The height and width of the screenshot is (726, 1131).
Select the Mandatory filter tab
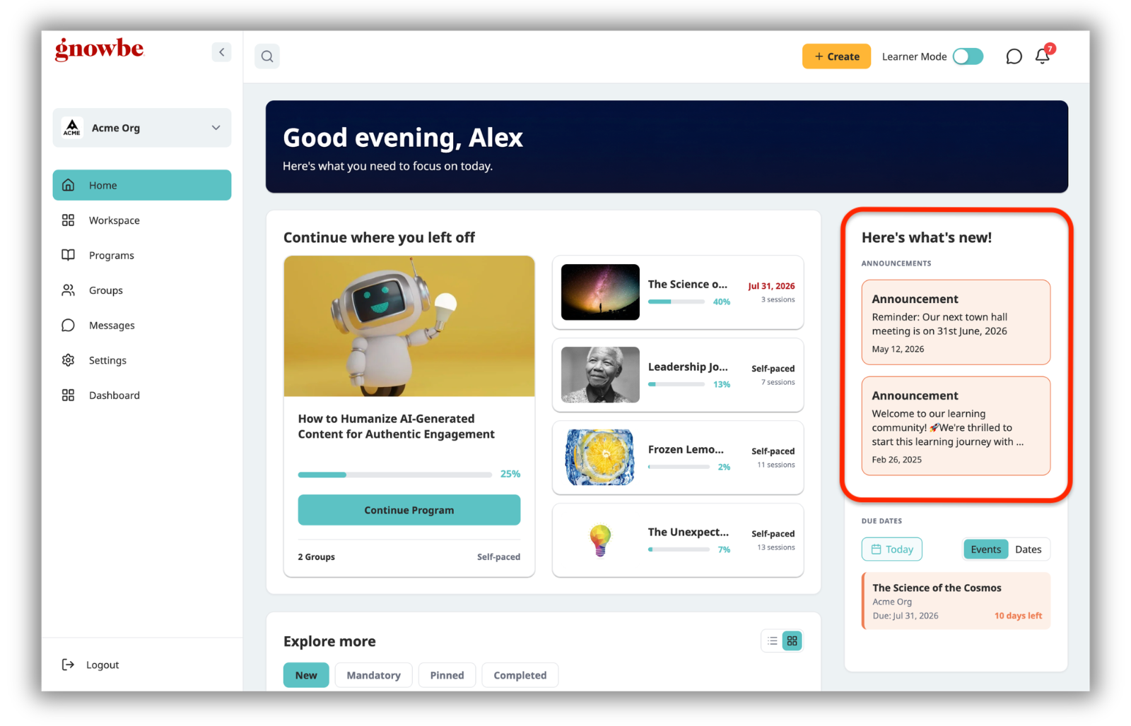(x=373, y=675)
